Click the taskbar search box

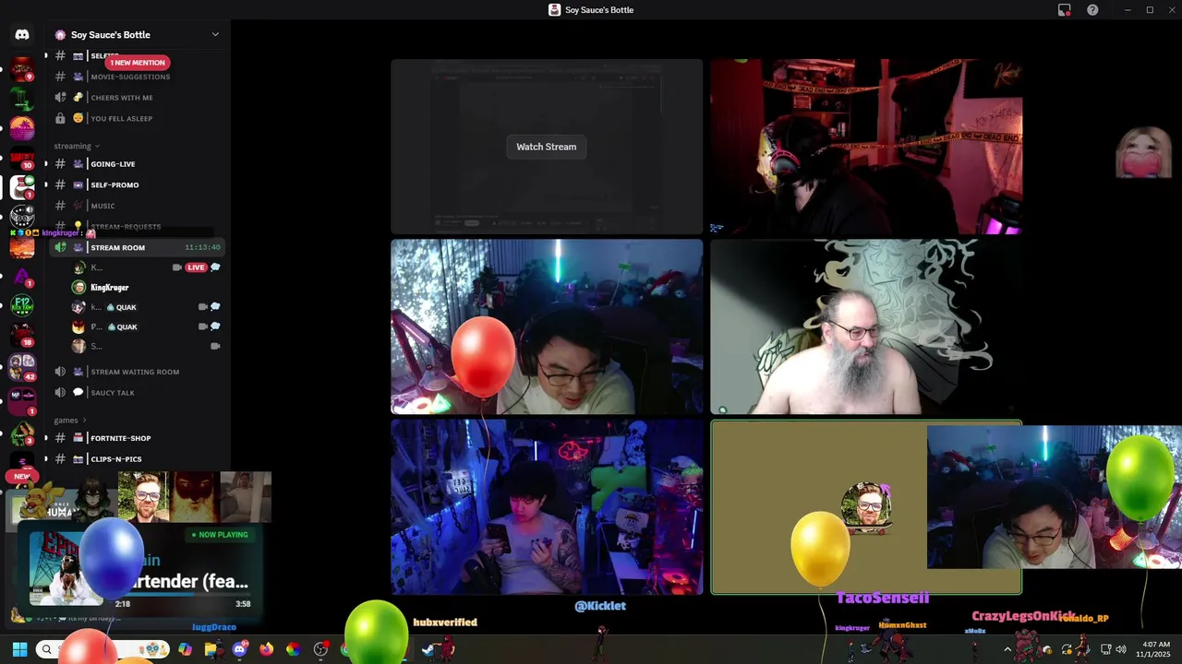[x=103, y=649]
